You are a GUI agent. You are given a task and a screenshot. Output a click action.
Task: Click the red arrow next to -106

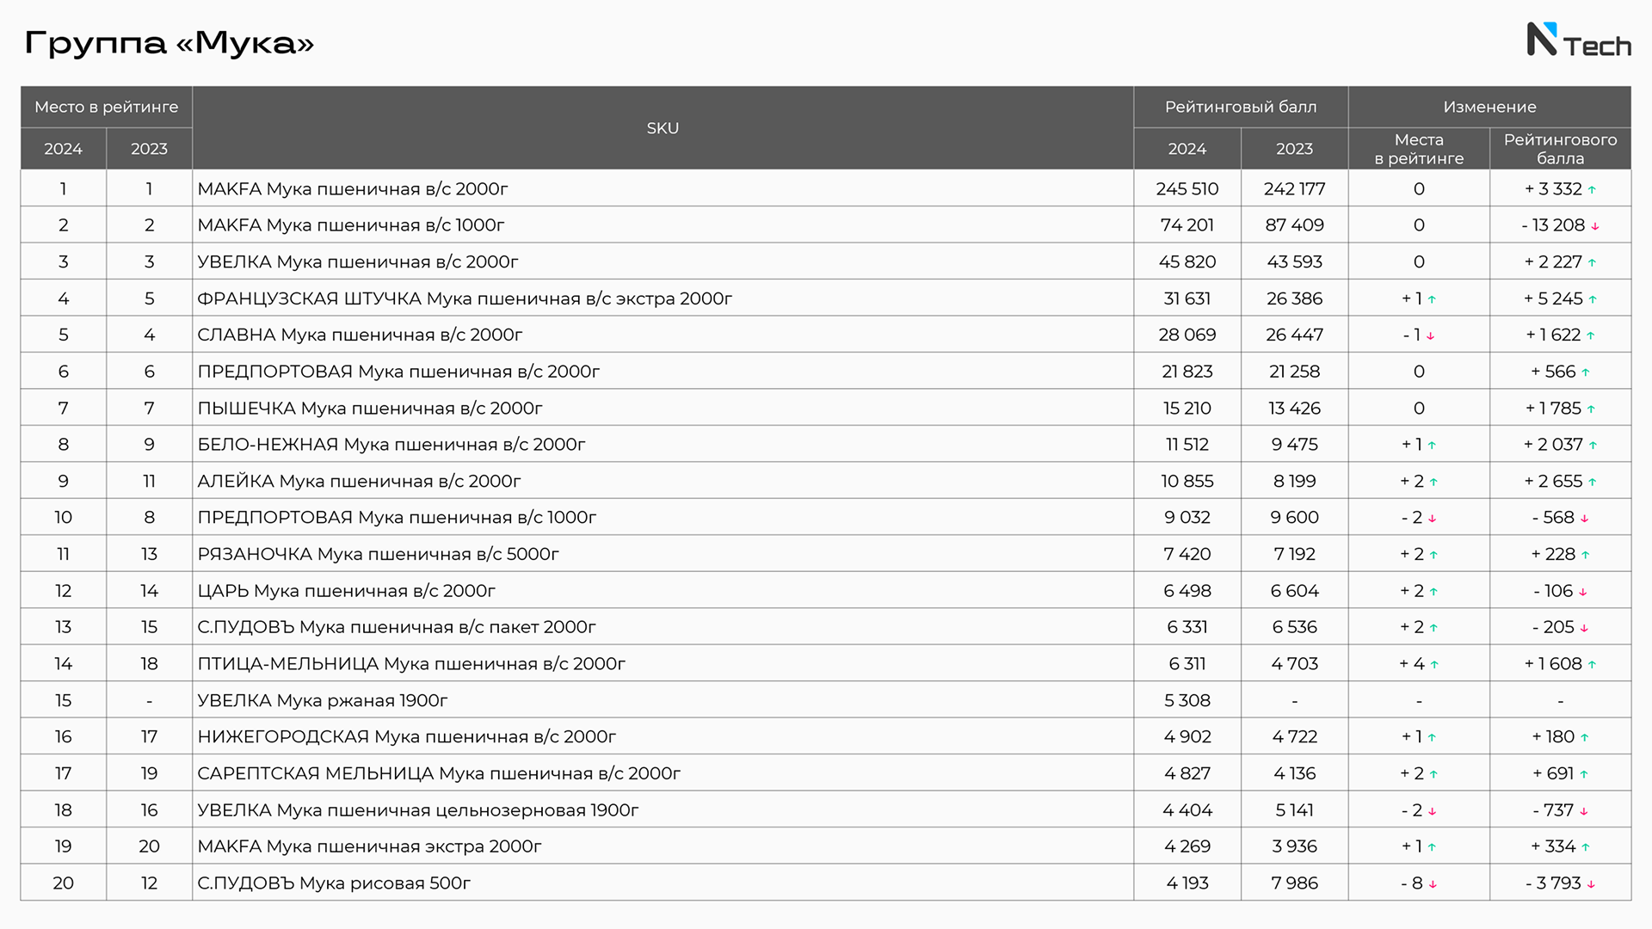pos(1582,592)
